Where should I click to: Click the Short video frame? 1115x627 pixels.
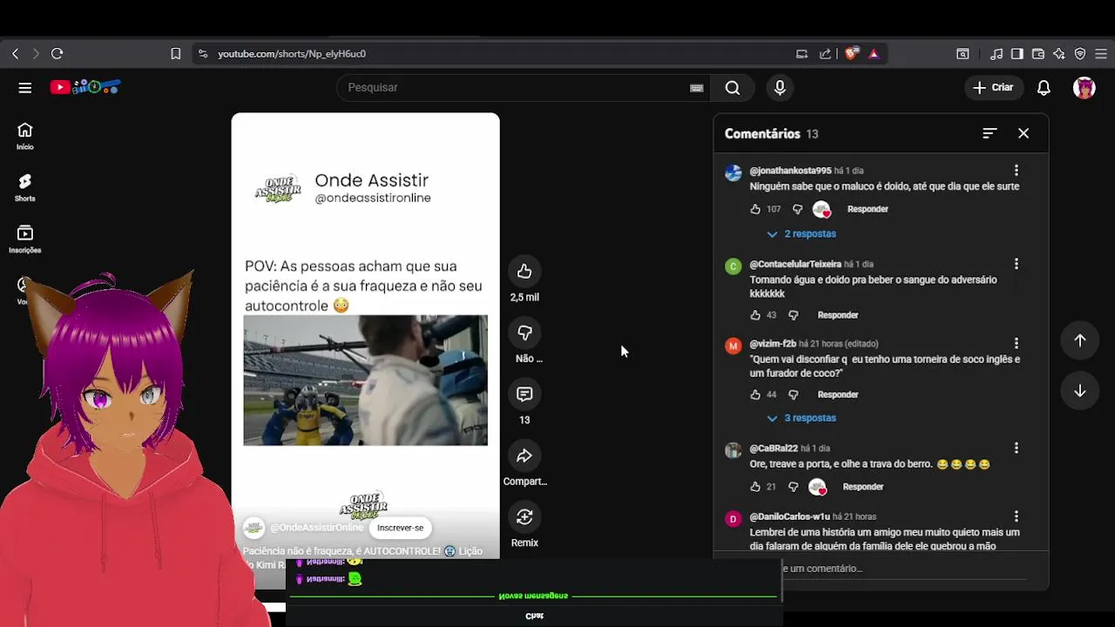[x=365, y=381]
